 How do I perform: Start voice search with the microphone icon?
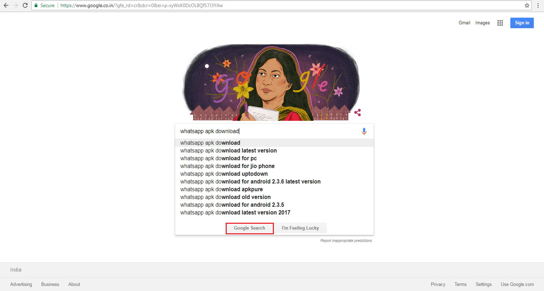coord(364,131)
